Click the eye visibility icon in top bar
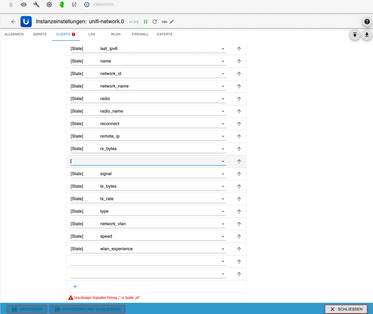 coord(24,5)
